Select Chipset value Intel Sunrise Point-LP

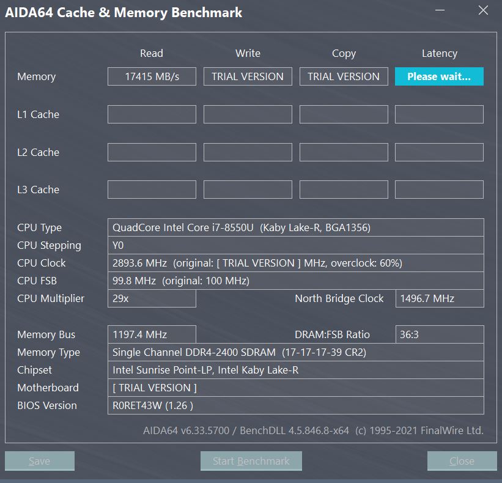pyautogui.click(x=296, y=370)
